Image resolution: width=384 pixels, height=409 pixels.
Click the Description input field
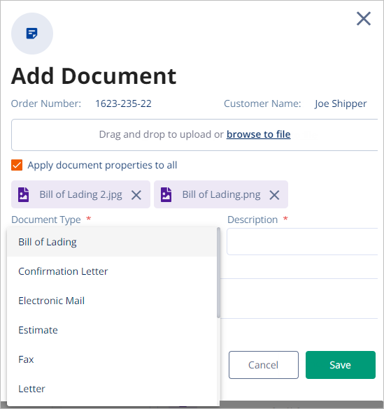pyautogui.click(x=302, y=241)
